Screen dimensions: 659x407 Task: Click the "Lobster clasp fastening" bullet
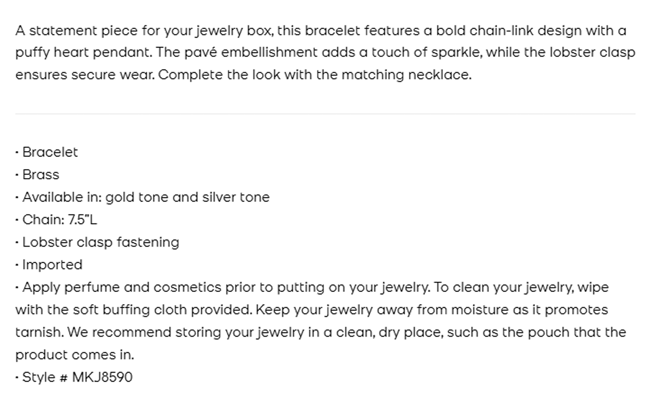pos(101,242)
